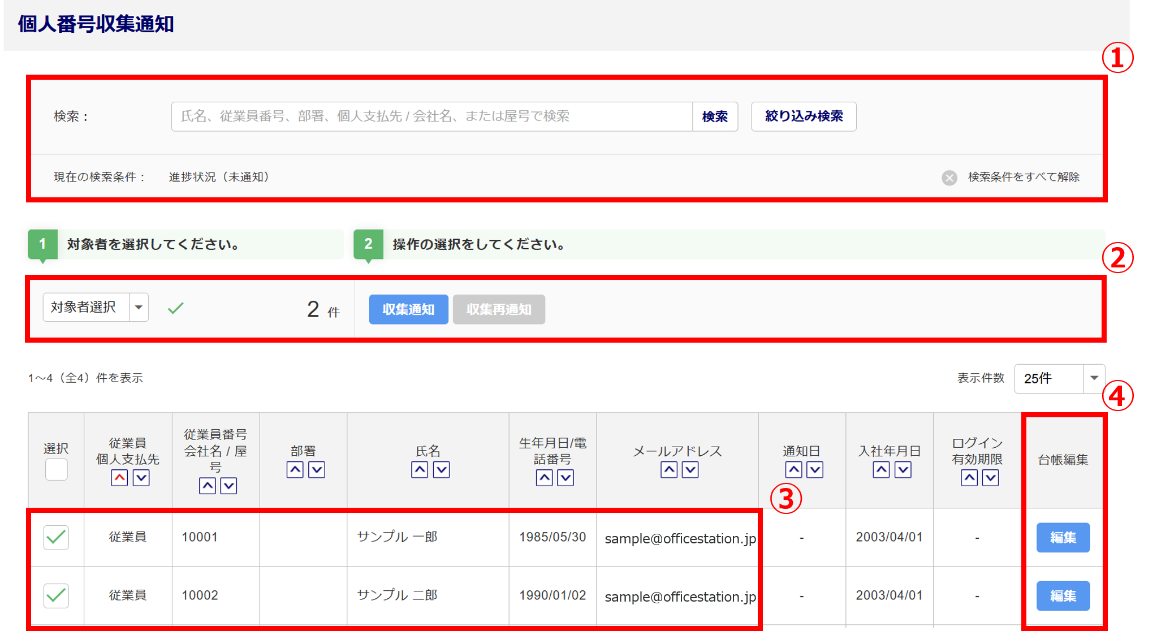The height and width of the screenshot is (631, 1157).
Task: Click the 収集通知 button
Action: pyautogui.click(x=408, y=309)
